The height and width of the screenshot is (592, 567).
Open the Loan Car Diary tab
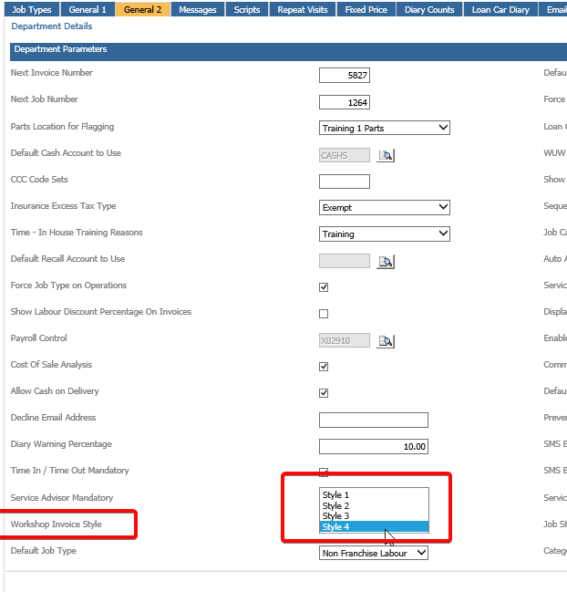[x=500, y=9]
